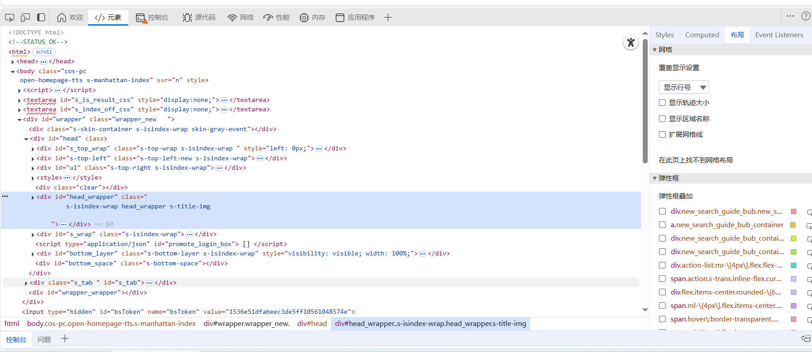Check overlay for div.action-list.mr flex item
Screen dimensions: 812x352
coord(662,265)
